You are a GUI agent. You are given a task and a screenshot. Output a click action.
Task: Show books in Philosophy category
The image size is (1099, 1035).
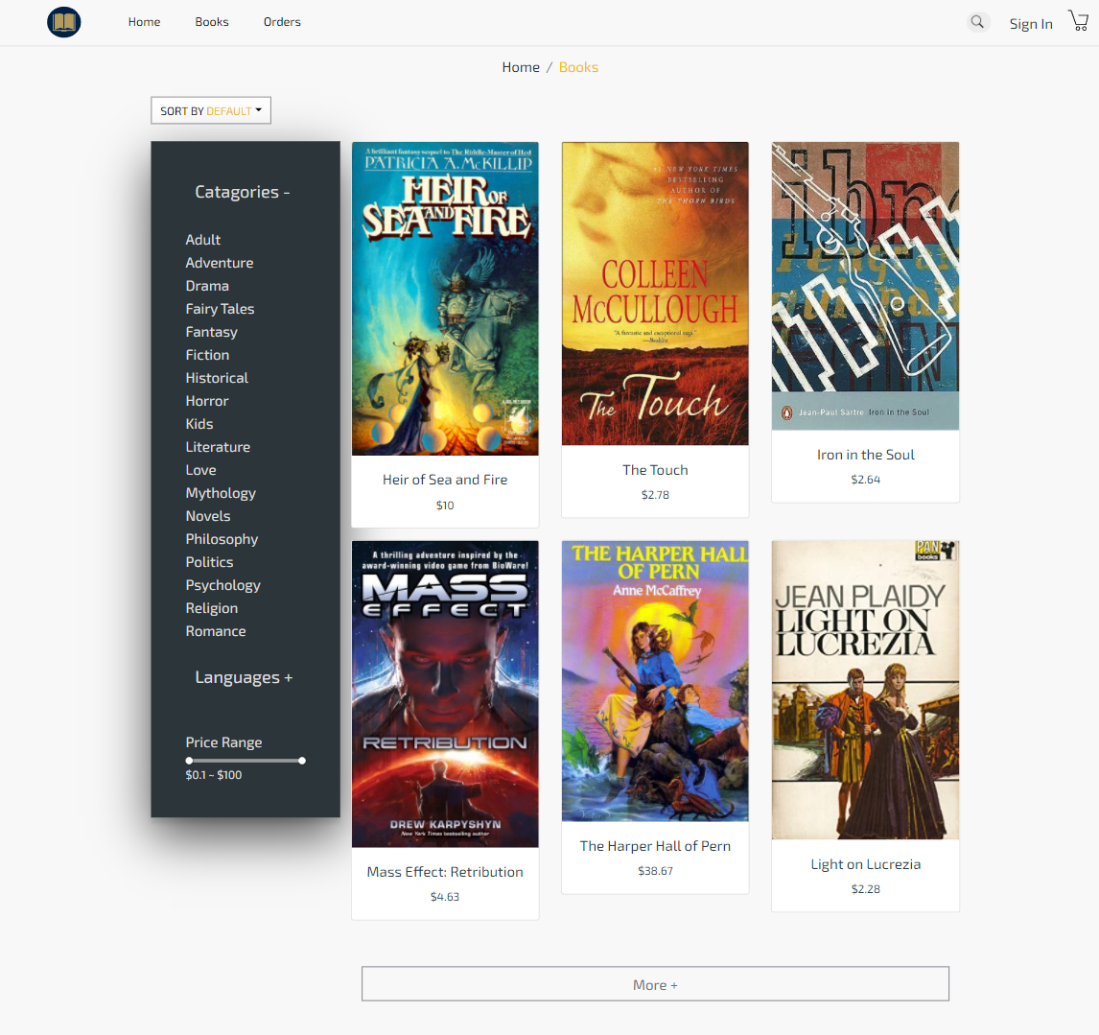coord(222,539)
